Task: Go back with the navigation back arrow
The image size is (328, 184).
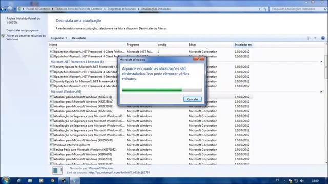Action: pos(3,9)
